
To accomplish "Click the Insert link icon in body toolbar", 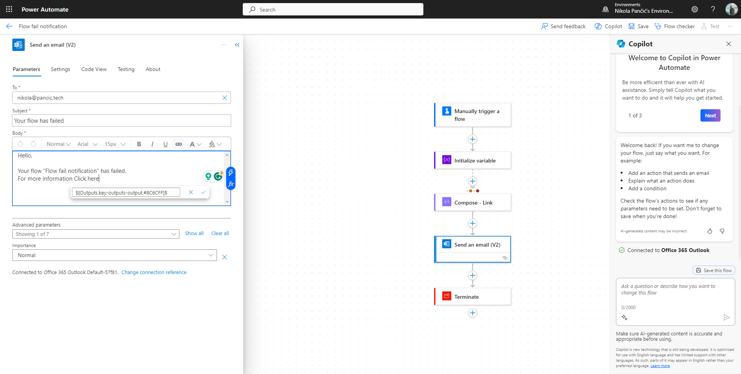I will click(179, 144).
